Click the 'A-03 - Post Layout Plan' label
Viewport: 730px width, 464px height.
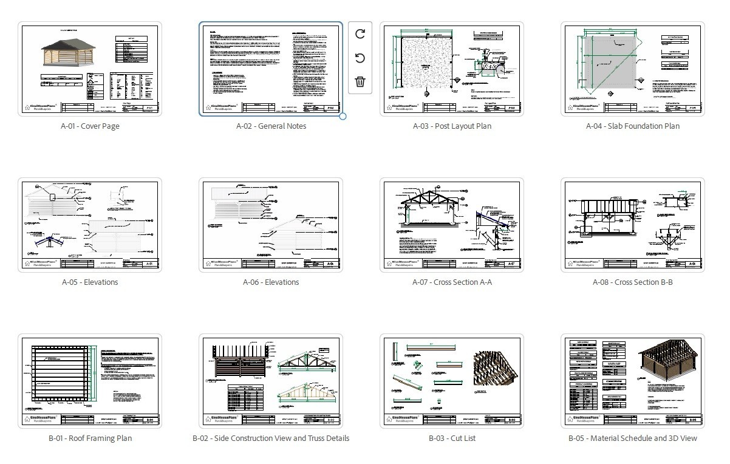[x=452, y=126]
